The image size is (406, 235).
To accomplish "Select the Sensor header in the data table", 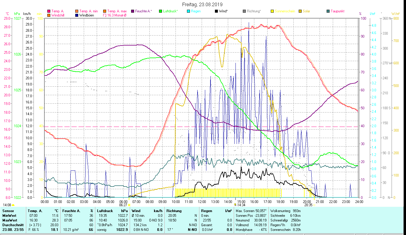I will pos(8,211).
